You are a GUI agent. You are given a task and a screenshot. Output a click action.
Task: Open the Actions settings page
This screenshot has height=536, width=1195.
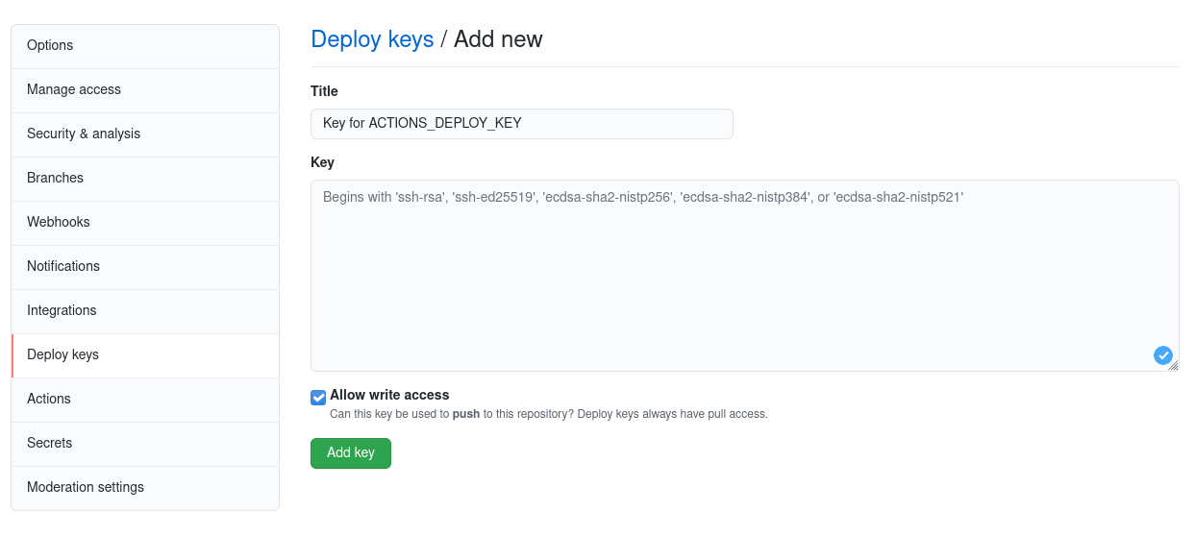145,400
